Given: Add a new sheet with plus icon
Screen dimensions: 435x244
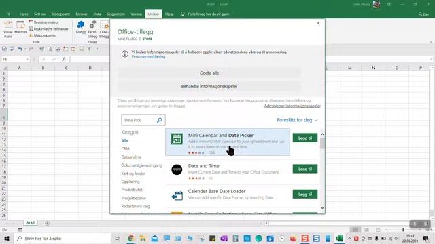Looking at the screenshot, I should (x=47, y=223).
